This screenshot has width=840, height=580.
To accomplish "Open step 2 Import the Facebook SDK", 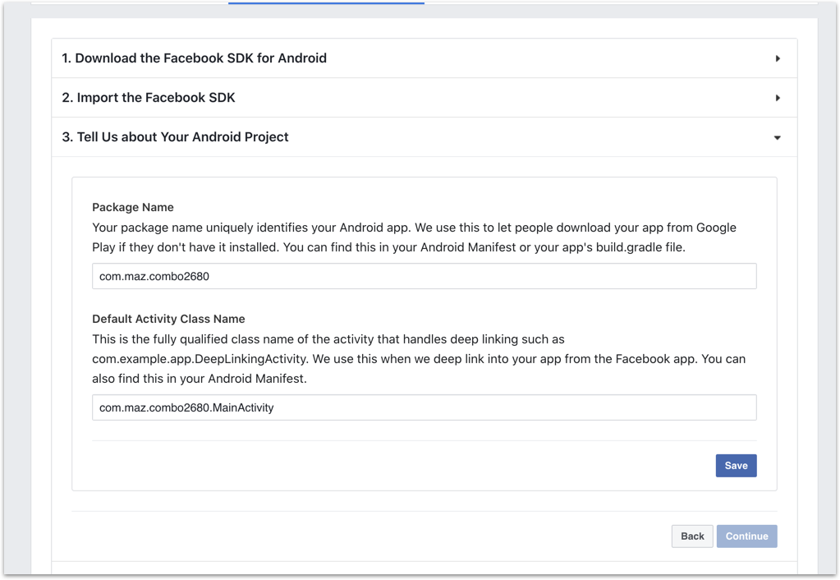I will coord(425,98).
